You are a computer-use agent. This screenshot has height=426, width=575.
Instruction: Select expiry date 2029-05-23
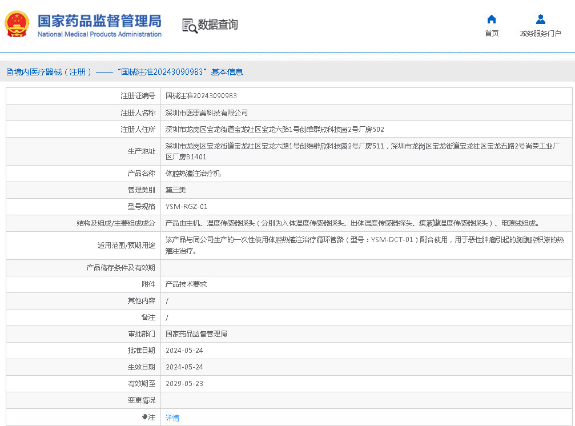tap(184, 384)
